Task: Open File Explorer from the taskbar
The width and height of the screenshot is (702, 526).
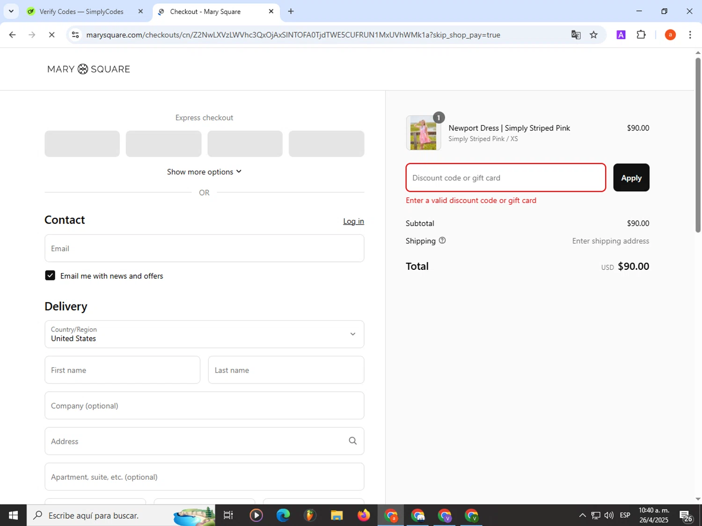Action: coord(336,515)
